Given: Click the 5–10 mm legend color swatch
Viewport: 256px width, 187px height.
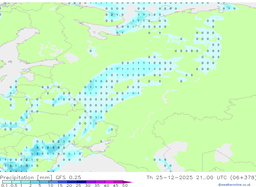Looking at the screenshot, I should pos(44,182).
